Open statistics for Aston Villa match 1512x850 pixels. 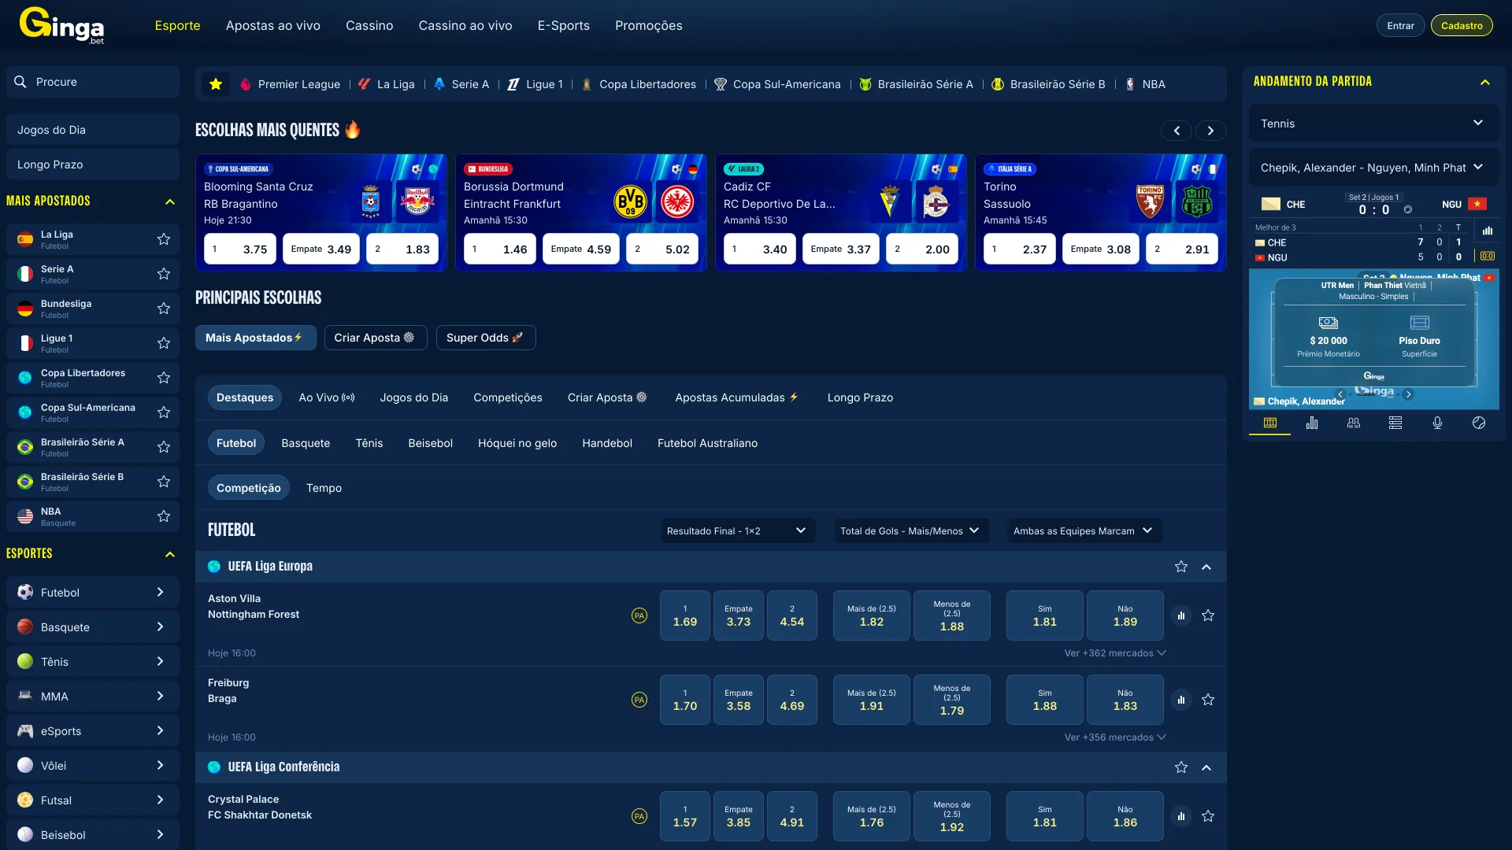(x=1180, y=615)
